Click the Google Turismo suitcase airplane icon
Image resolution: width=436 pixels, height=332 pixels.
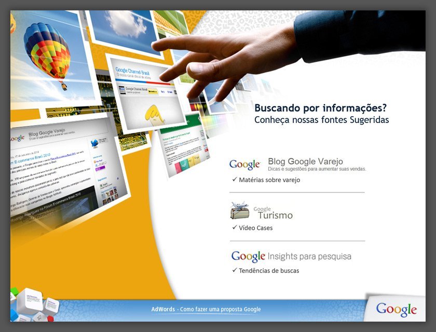point(240,210)
